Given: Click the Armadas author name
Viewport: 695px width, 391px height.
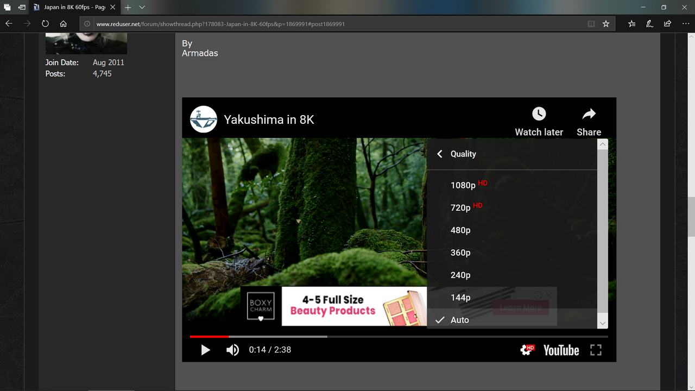Looking at the screenshot, I should [x=200, y=53].
